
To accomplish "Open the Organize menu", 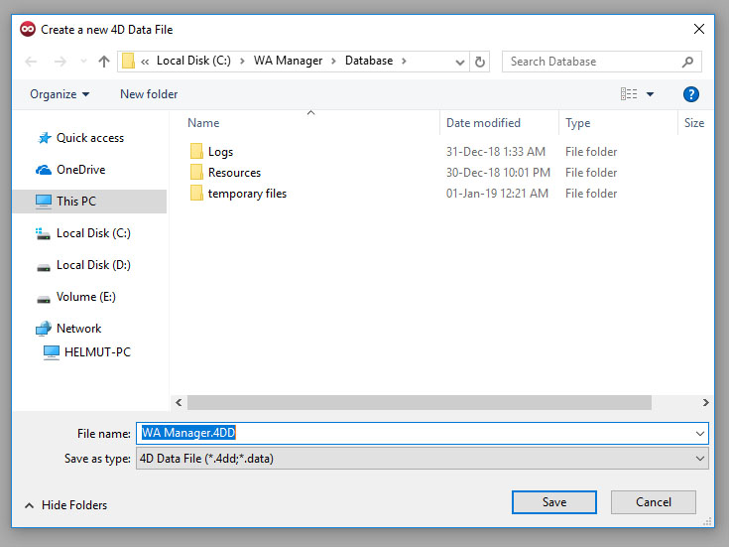I will click(60, 94).
